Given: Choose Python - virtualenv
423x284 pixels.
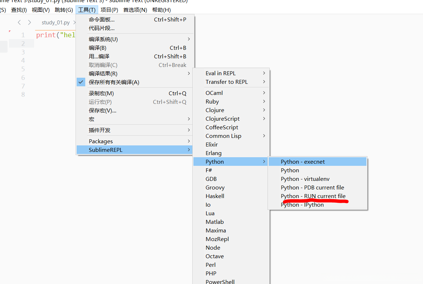Looking at the screenshot, I should 318,179.
